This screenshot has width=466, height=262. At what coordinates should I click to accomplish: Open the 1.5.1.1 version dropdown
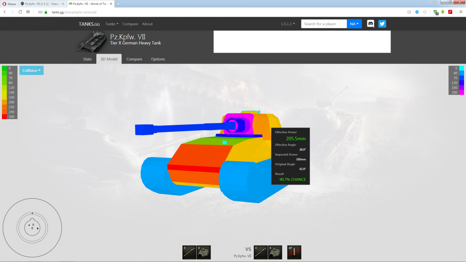pos(288,24)
